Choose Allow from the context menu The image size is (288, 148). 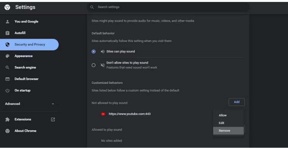point(228,115)
